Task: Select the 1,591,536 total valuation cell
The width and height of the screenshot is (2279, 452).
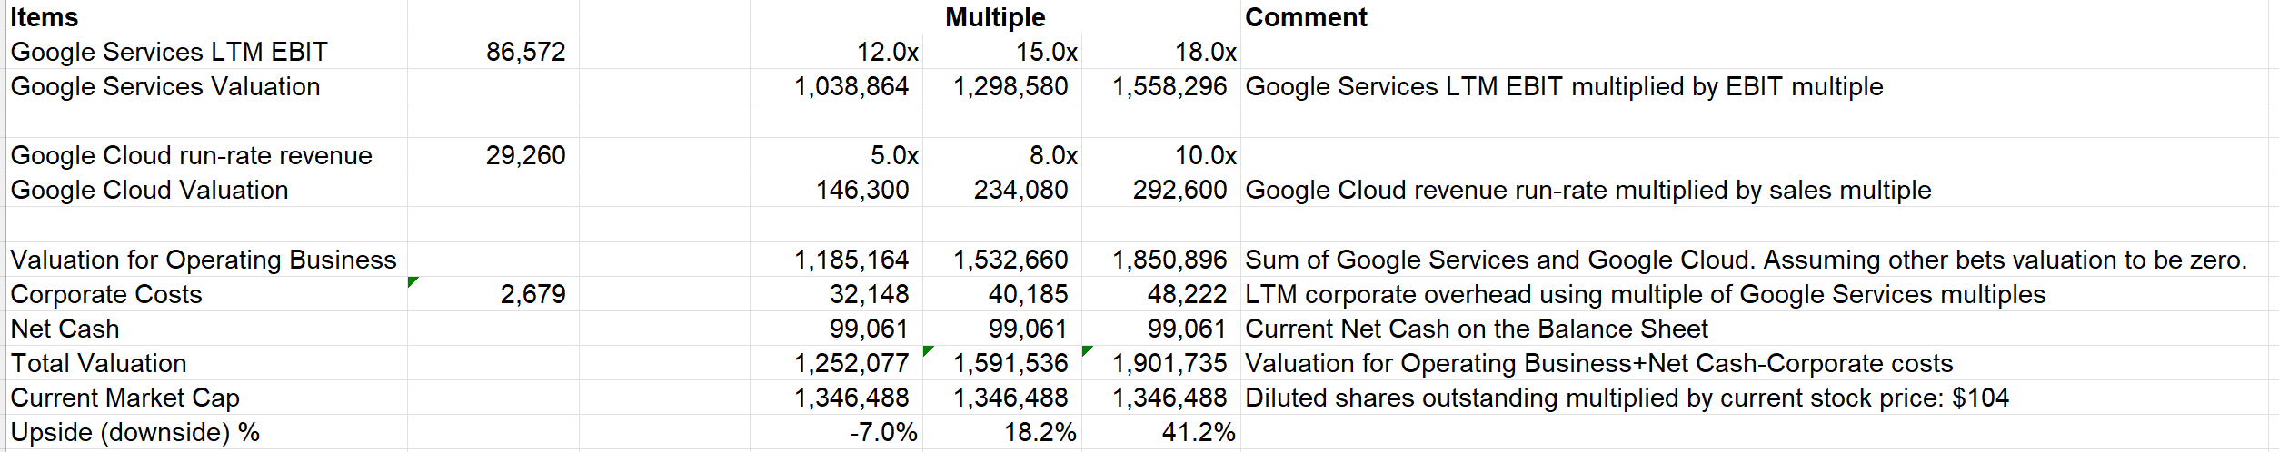Action: click(1002, 363)
